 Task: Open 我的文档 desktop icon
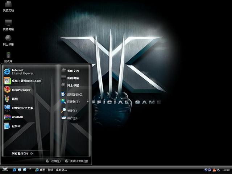point(8,5)
